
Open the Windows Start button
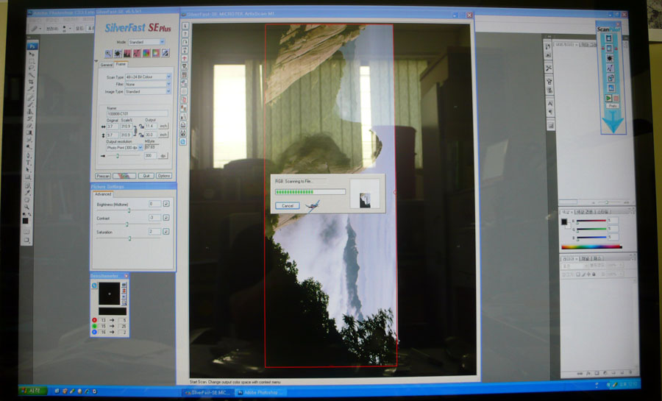tap(33, 391)
